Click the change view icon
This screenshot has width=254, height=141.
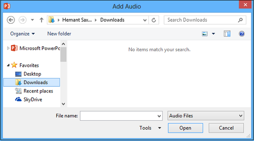(205, 34)
